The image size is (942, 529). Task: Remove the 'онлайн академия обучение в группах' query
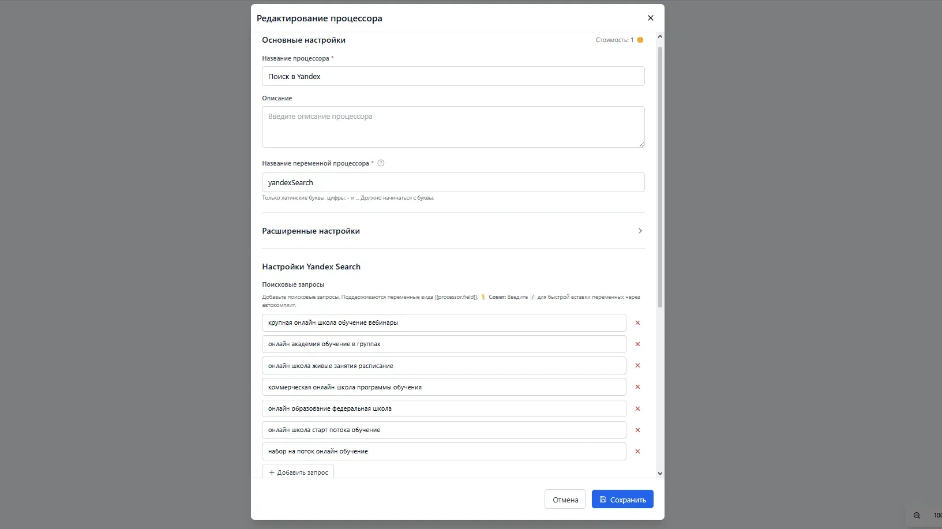[x=637, y=344]
